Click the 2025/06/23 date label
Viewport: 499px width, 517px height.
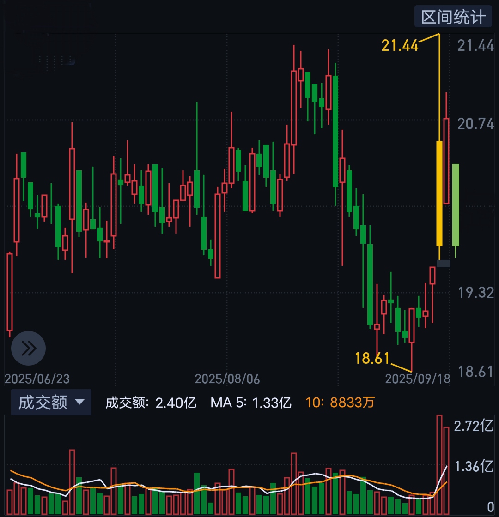[x=37, y=379]
